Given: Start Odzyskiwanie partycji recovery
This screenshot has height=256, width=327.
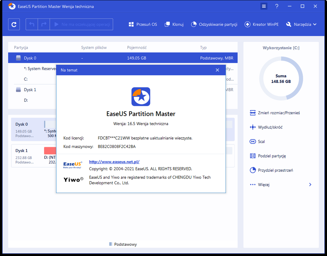Looking at the screenshot, I should pyautogui.click(x=214, y=24).
